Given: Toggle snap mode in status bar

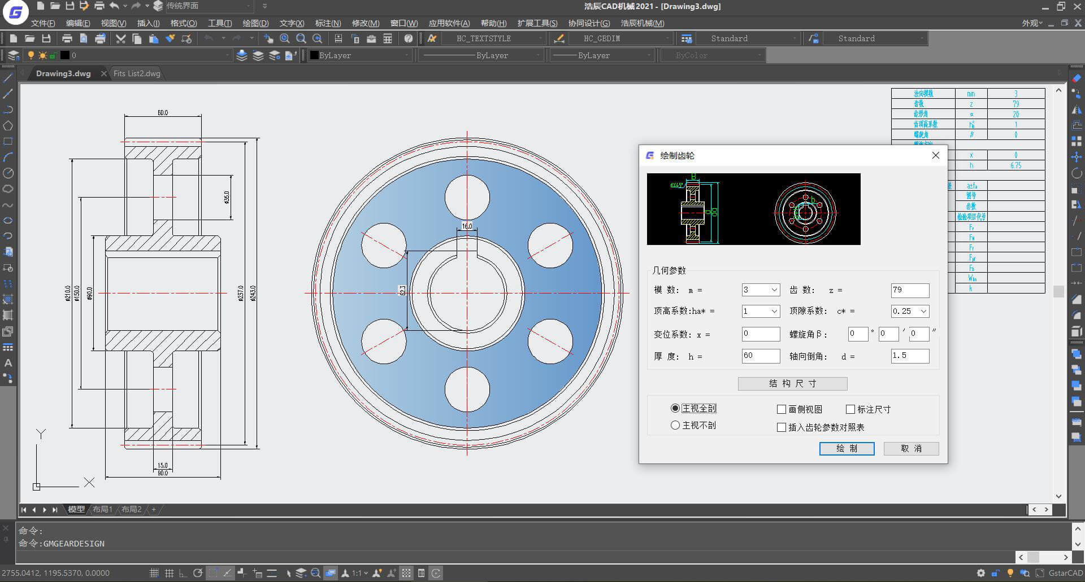Looking at the screenshot, I should (154, 573).
